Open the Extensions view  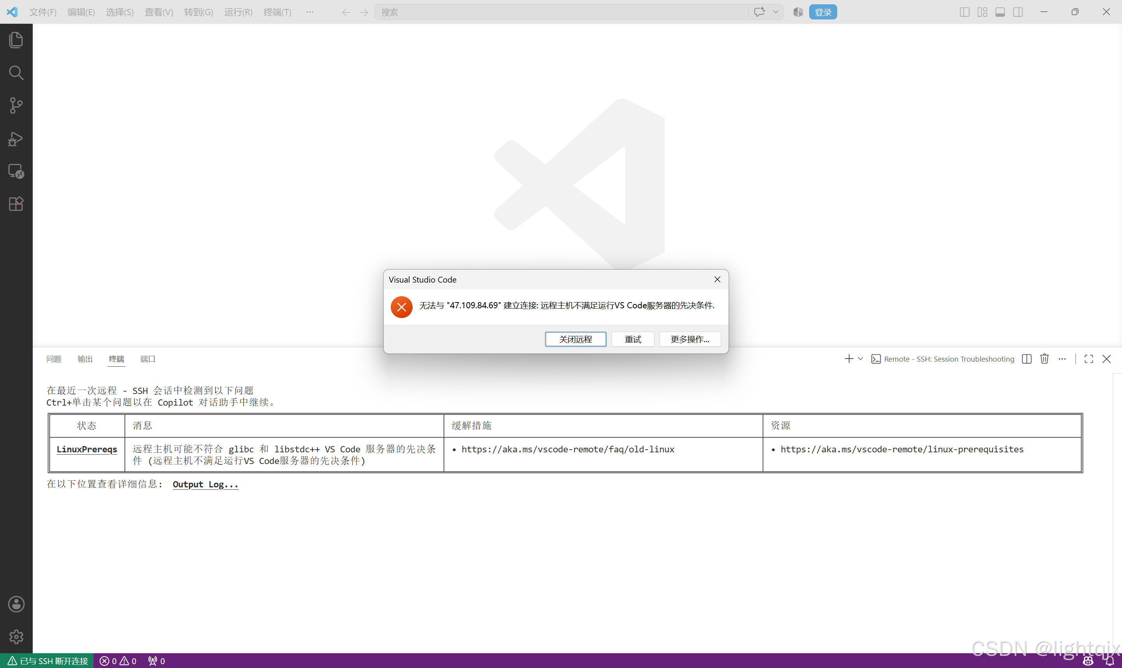pyautogui.click(x=16, y=204)
